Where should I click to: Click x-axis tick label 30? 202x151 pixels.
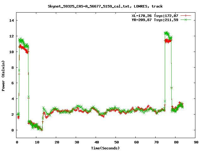tap(77, 142)
